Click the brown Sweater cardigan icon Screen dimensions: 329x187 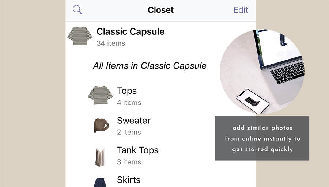(101, 125)
